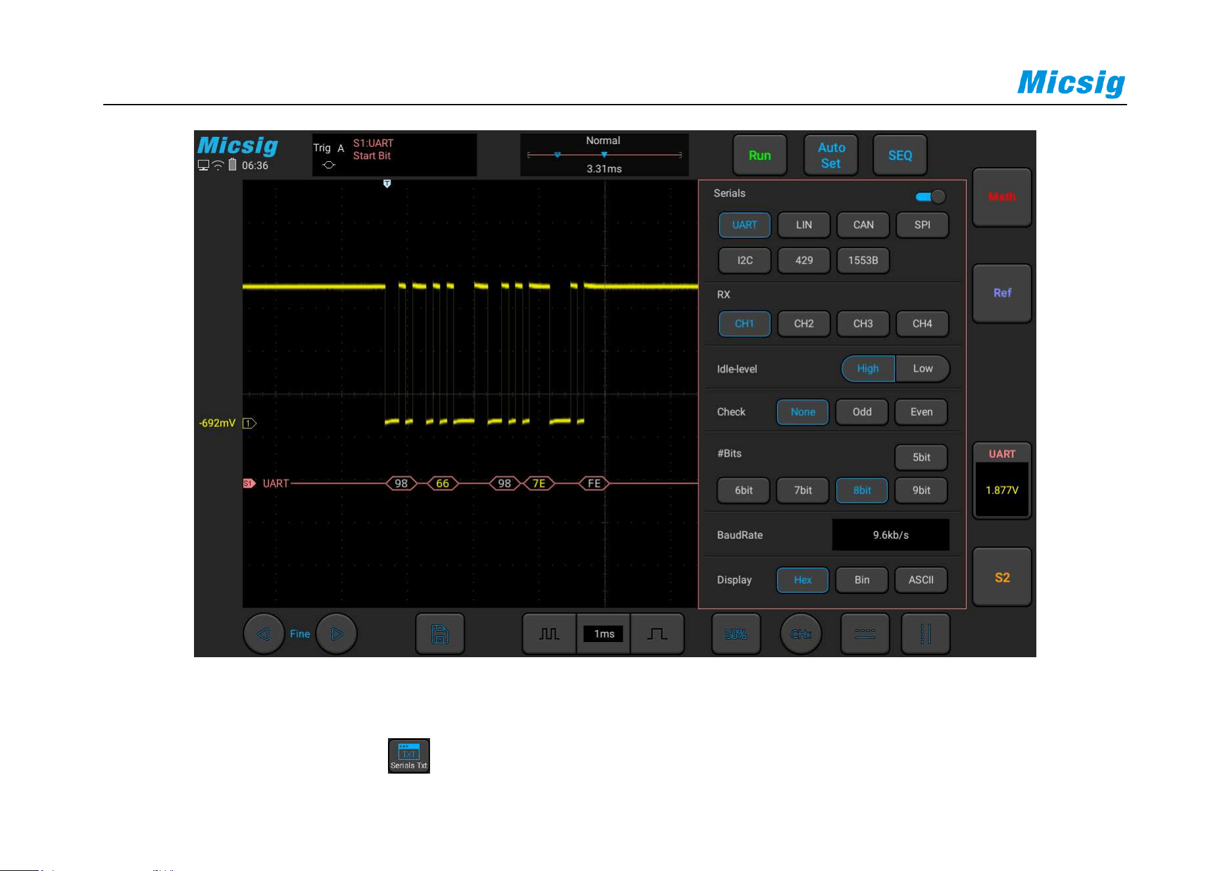Tap the vertical cursor lines icon
This screenshot has height=871, width=1231.
tap(925, 634)
